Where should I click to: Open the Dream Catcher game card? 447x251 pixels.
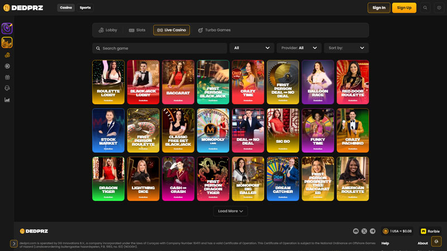click(283, 178)
